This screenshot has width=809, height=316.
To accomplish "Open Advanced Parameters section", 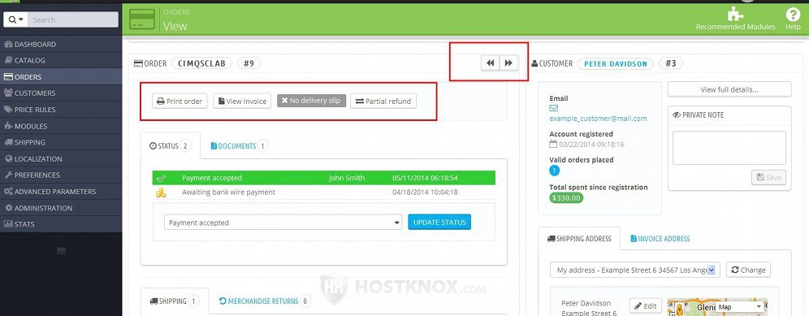I will pyautogui.click(x=61, y=192).
